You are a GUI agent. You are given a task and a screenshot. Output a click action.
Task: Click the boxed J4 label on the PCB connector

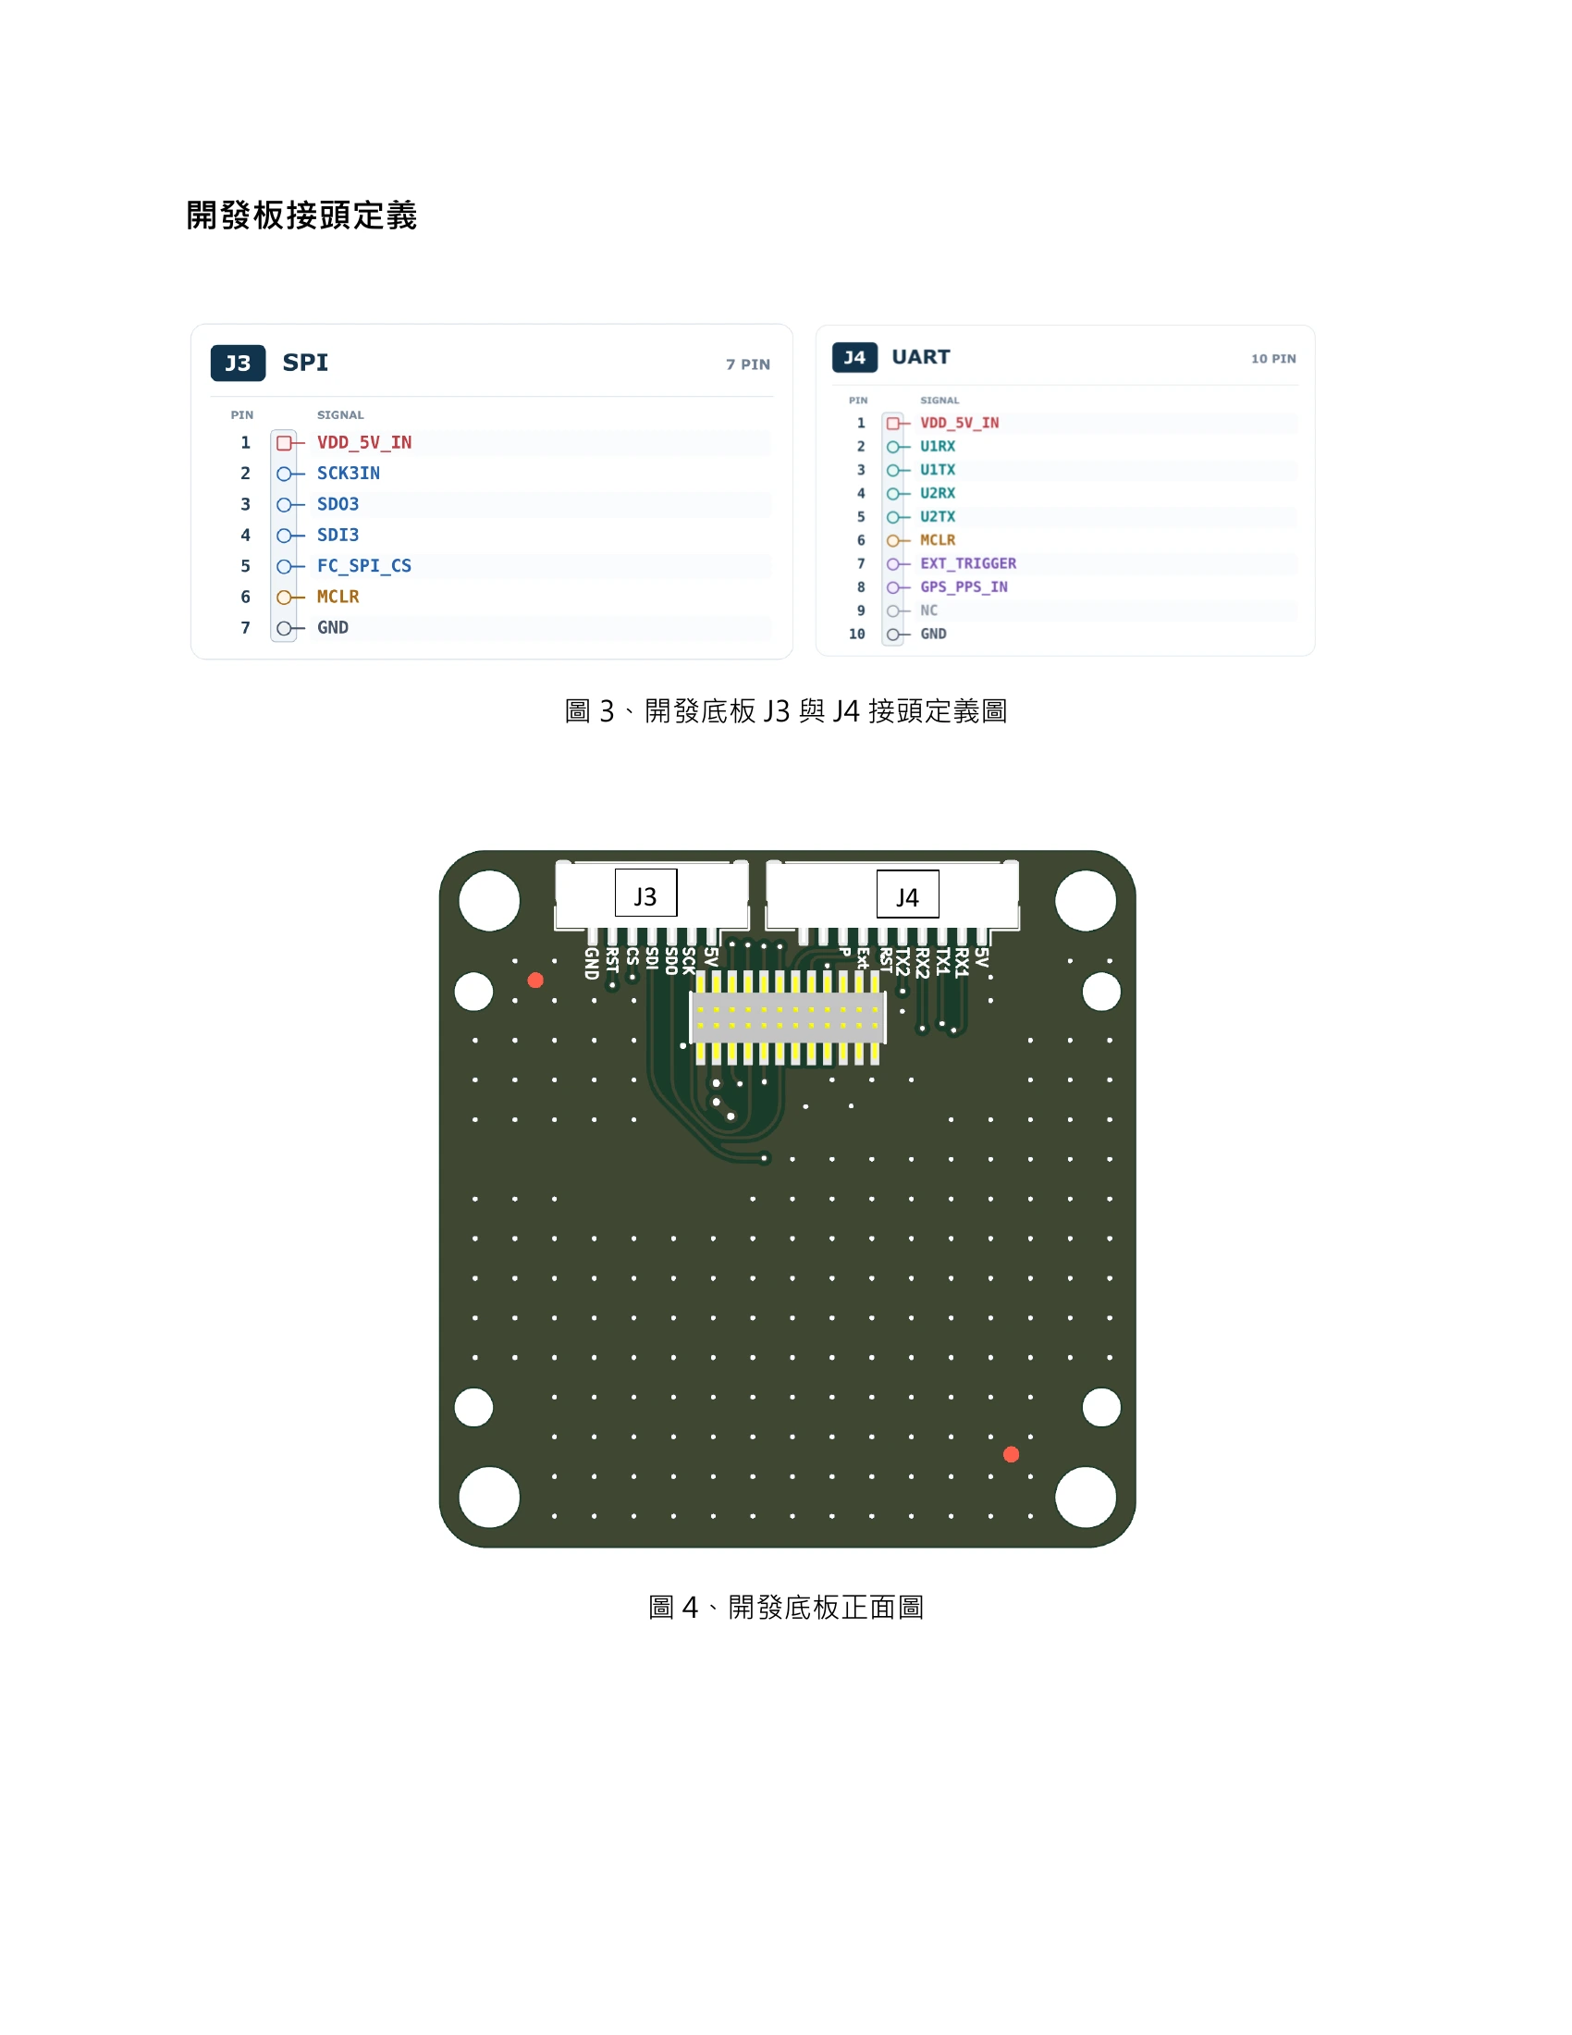point(907,895)
